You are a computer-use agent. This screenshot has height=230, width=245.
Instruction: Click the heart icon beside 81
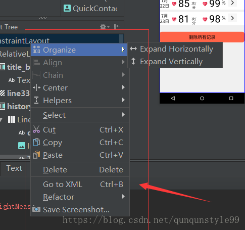click(x=174, y=19)
